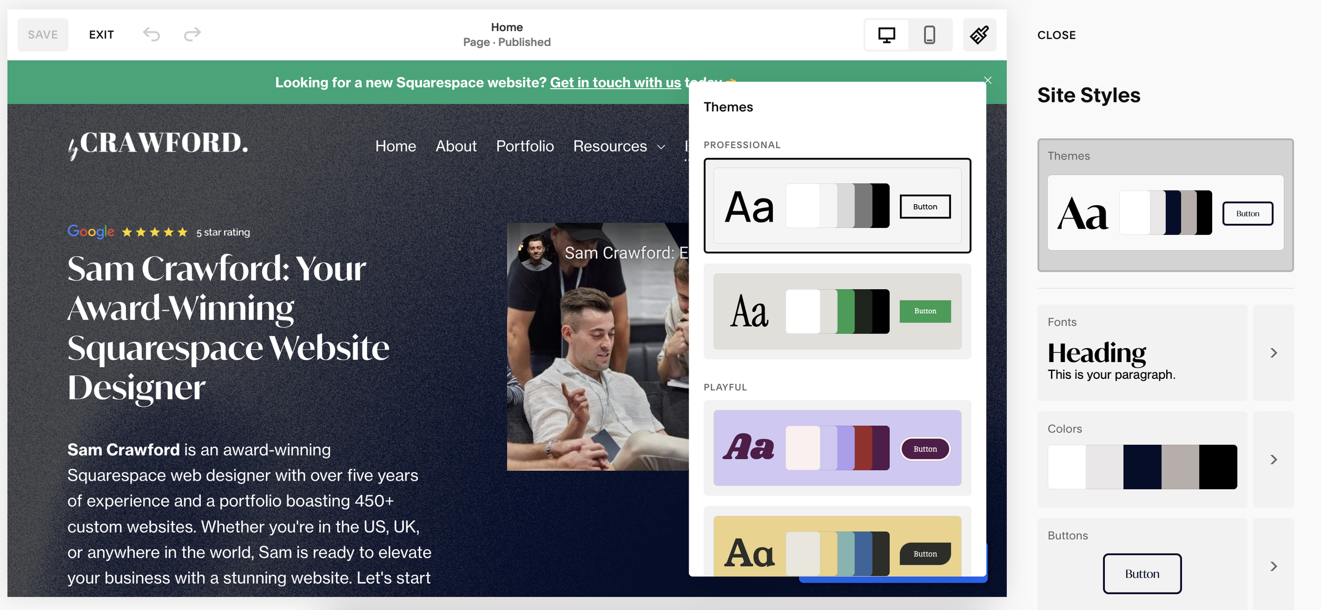Image resolution: width=1321 pixels, height=610 pixels.
Task: Open the Portfolio navigation item
Action: (x=525, y=146)
